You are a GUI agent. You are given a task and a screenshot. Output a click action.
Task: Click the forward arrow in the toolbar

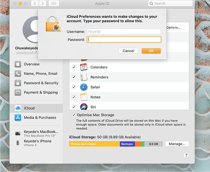tap(43, 3)
